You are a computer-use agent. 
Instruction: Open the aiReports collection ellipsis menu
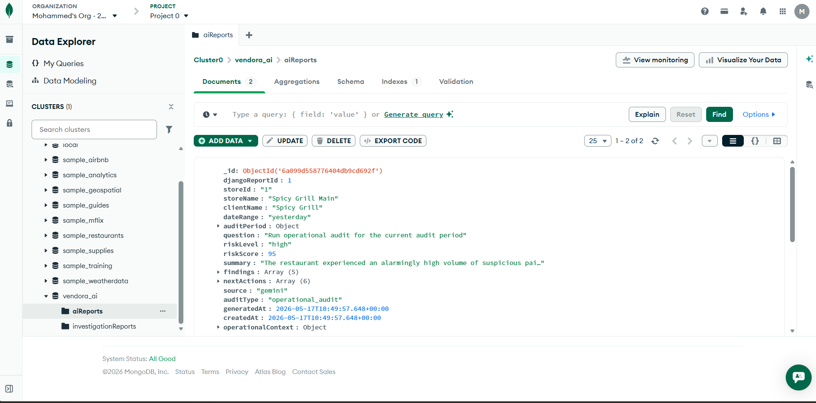tap(163, 311)
